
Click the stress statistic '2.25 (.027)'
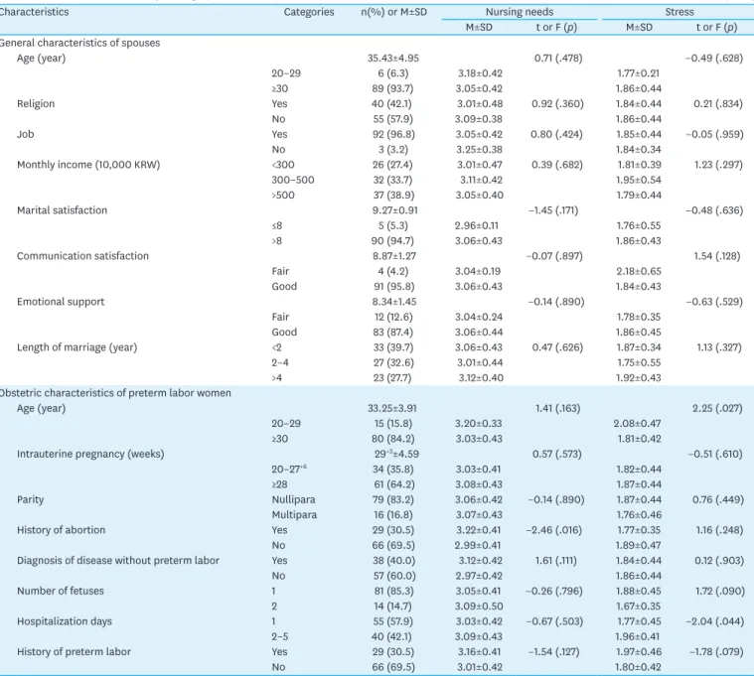pos(717,408)
